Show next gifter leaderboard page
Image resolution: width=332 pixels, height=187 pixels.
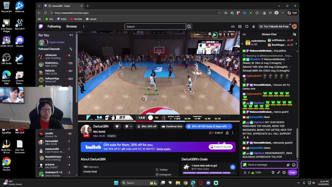296,44
